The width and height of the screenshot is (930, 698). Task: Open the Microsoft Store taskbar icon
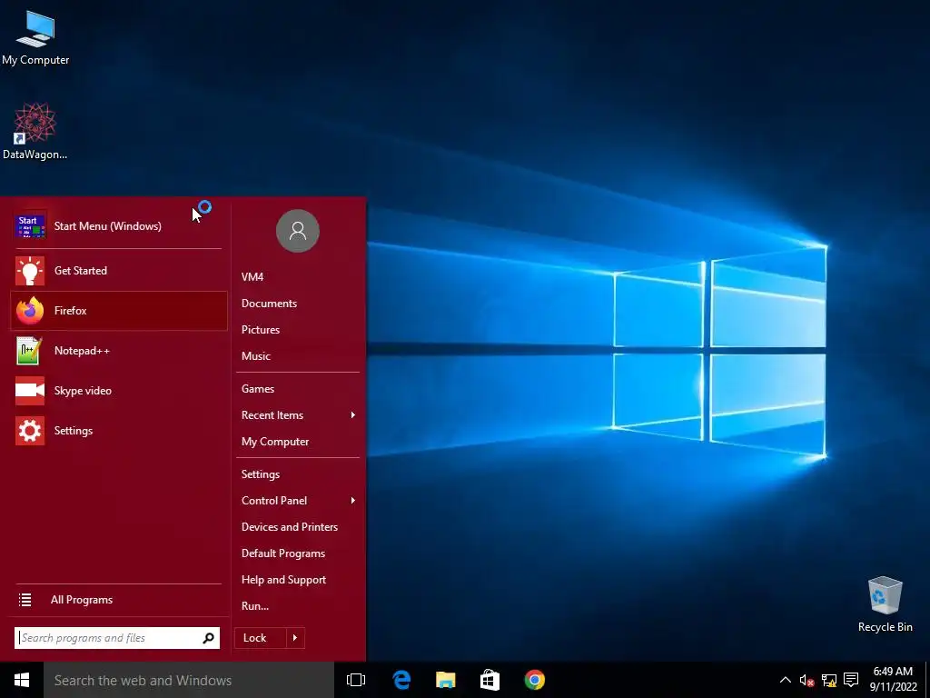[x=490, y=680]
